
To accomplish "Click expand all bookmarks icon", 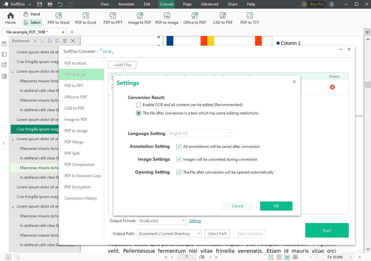I will pos(35,41).
